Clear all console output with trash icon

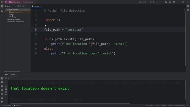coord(6,95)
